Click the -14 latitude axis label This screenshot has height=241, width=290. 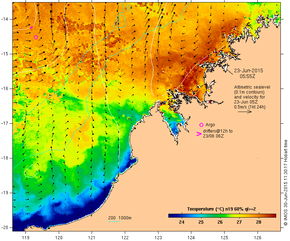click(x=5, y=19)
